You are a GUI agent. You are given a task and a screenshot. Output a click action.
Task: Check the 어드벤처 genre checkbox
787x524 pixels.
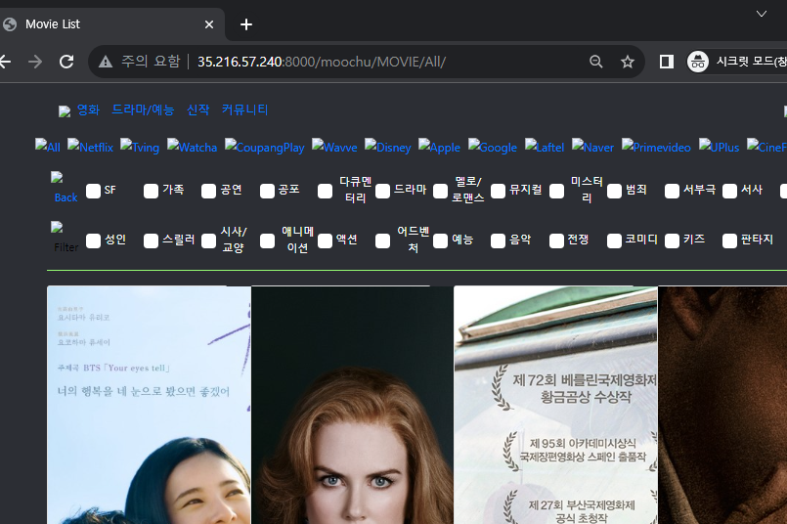click(x=383, y=240)
